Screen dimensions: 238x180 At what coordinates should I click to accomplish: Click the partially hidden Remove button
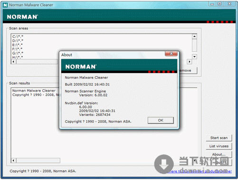coord(188,70)
